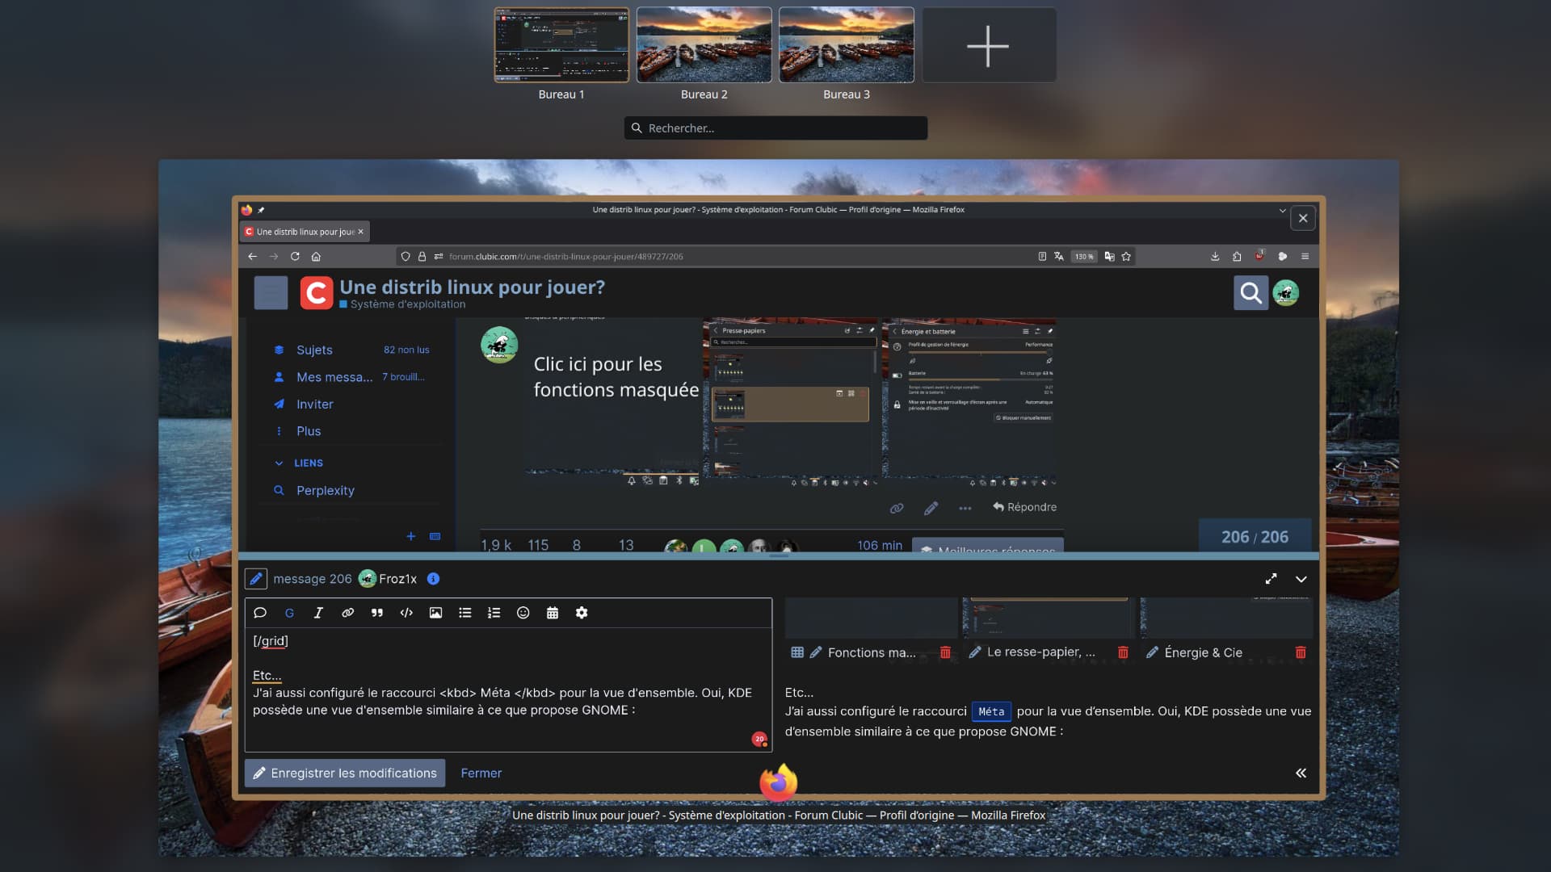Toggle fullscreen composer with the arrows icon

click(x=1271, y=579)
